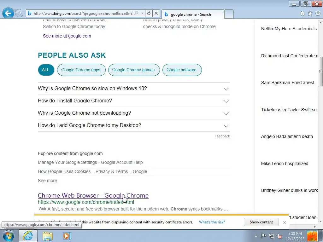
Task: Open the Windows Start orb
Action: click(9, 236)
